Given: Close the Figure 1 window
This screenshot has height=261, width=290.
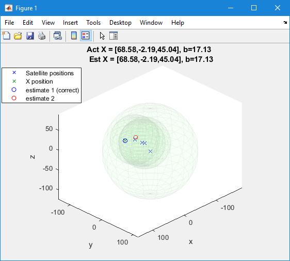Looking at the screenshot, I should 278,8.
